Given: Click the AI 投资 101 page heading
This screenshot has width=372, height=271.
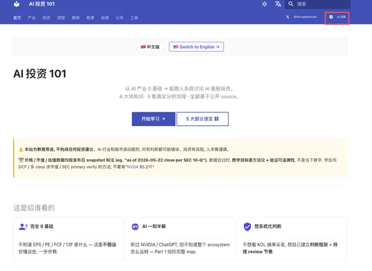Looking at the screenshot, I should coord(40,73).
